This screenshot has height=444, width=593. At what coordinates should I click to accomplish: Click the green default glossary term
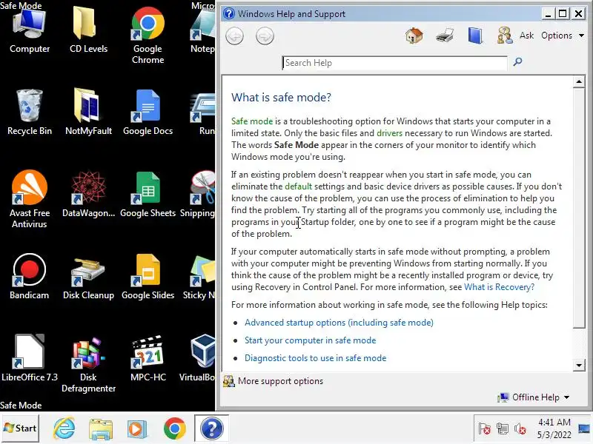[299, 186]
